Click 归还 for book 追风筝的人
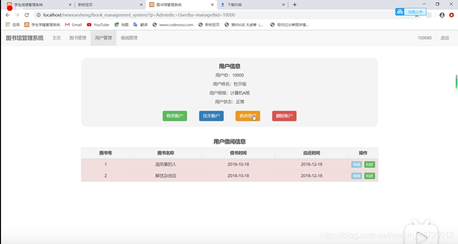Viewport: 458px width, 244px height. [369, 164]
